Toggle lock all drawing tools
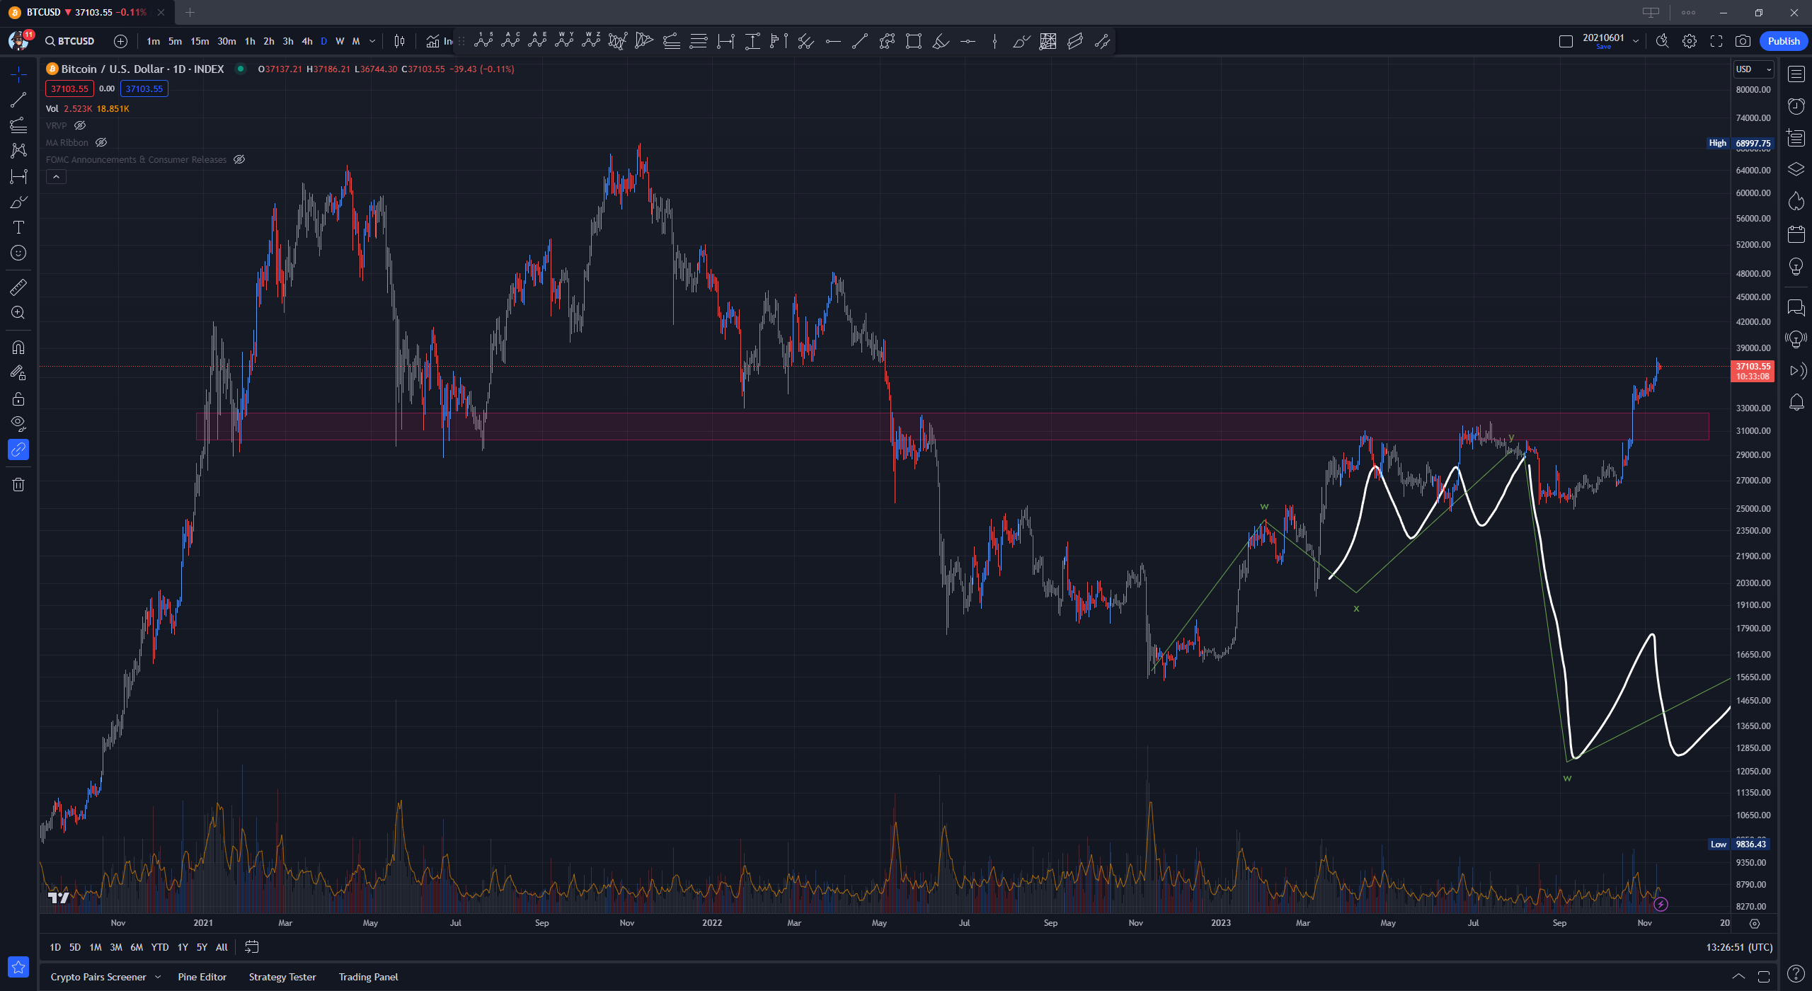Viewport: 1812px width, 991px height. [18, 399]
